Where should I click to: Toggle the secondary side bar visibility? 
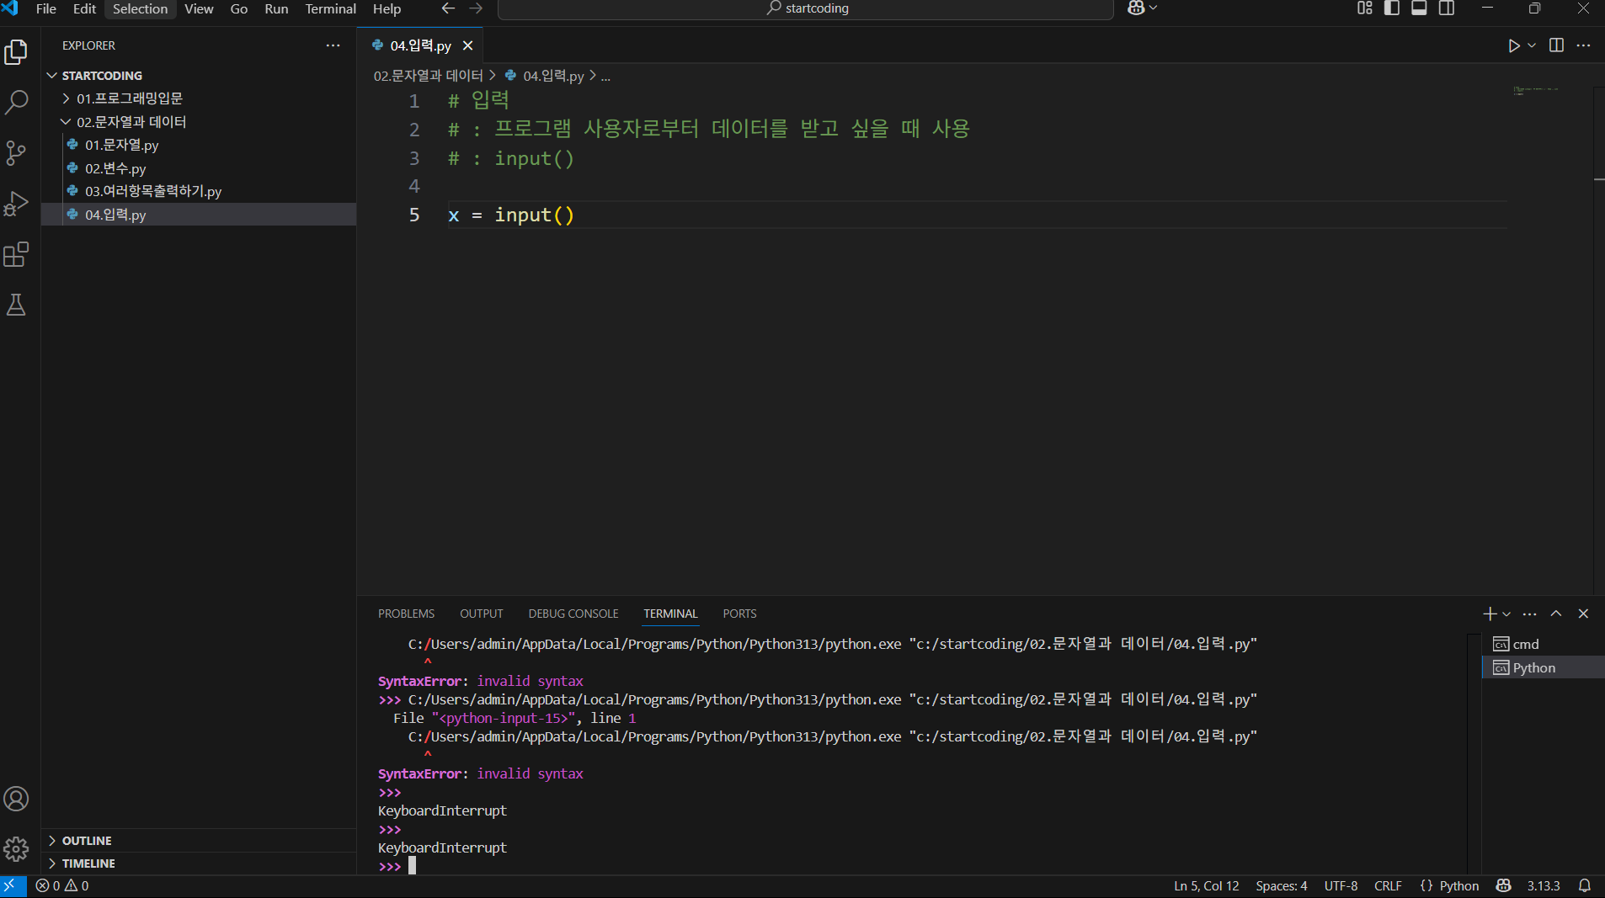click(x=1447, y=8)
